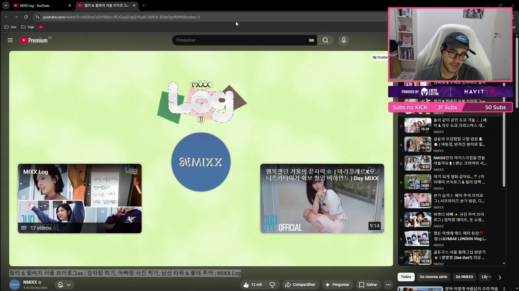
Task: Select the Todos filter chip
Action: point(406,277)
